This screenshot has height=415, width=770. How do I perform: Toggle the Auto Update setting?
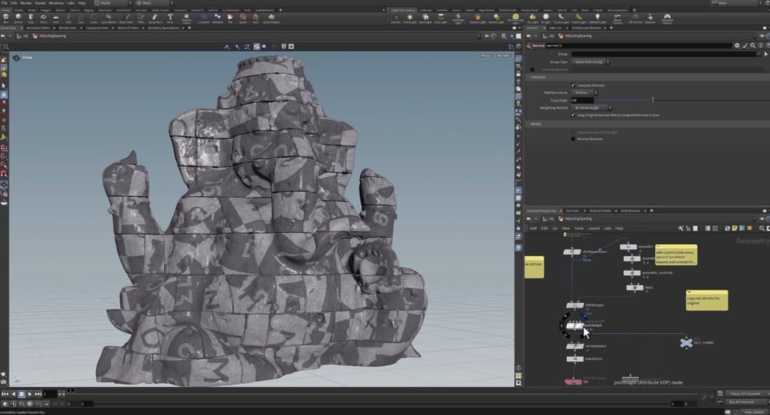754,412
